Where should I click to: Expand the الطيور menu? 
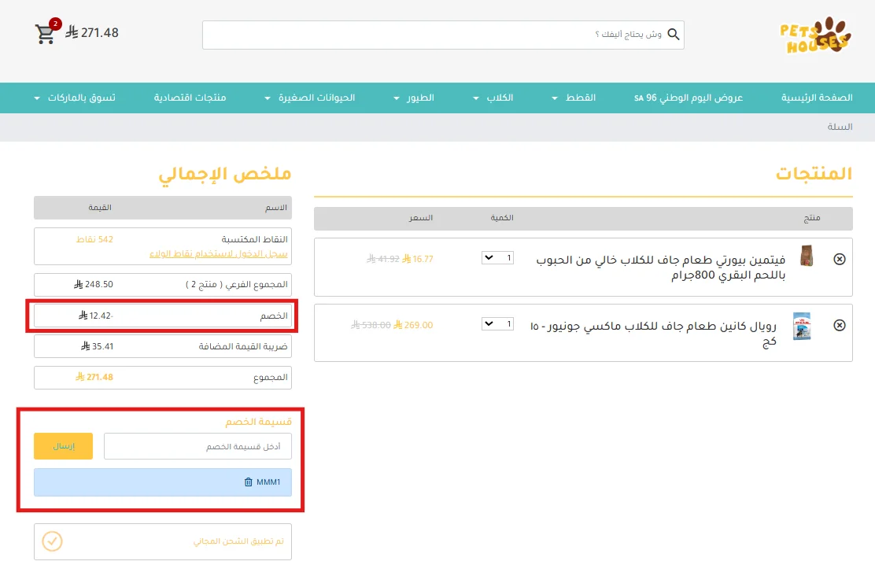tap(414, 98)
